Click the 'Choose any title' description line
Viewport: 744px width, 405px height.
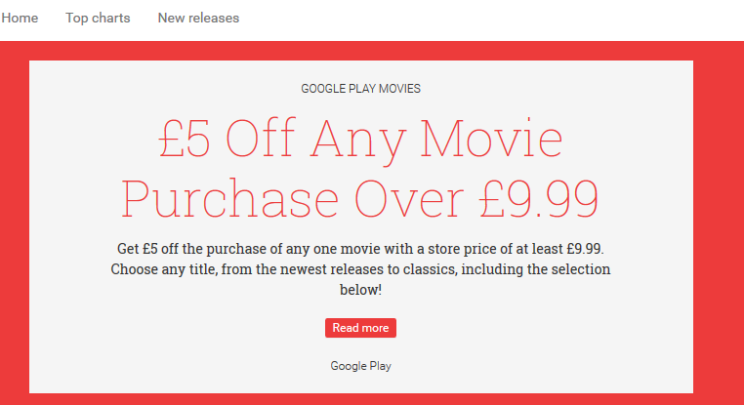(360, 269)
